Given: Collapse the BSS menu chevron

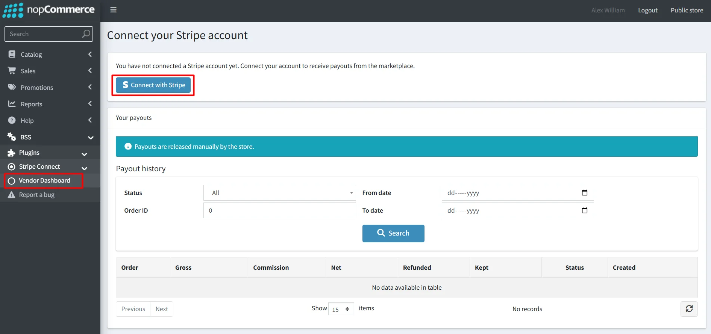Looking at the screenshot, I should click(x=91, y=138).
